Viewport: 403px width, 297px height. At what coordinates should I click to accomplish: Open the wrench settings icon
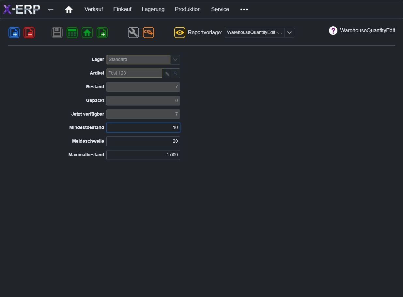point(133,33)
